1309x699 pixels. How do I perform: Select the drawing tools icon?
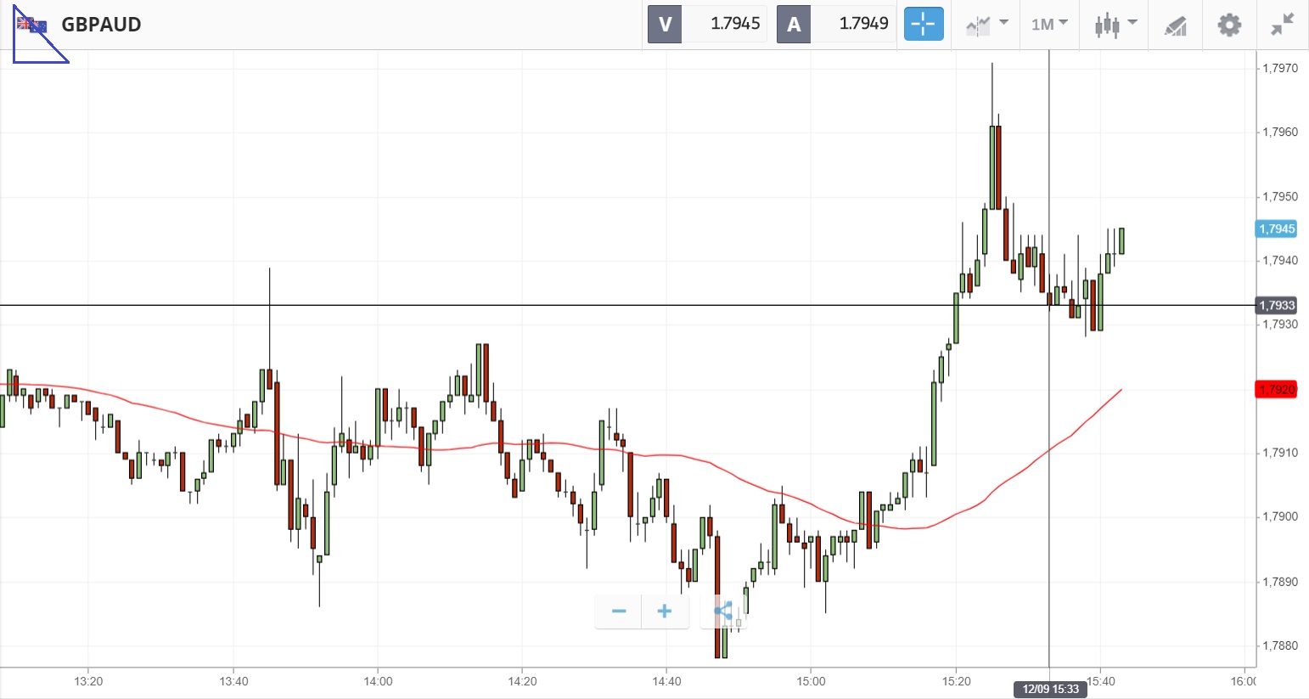tap(1176, 25)
